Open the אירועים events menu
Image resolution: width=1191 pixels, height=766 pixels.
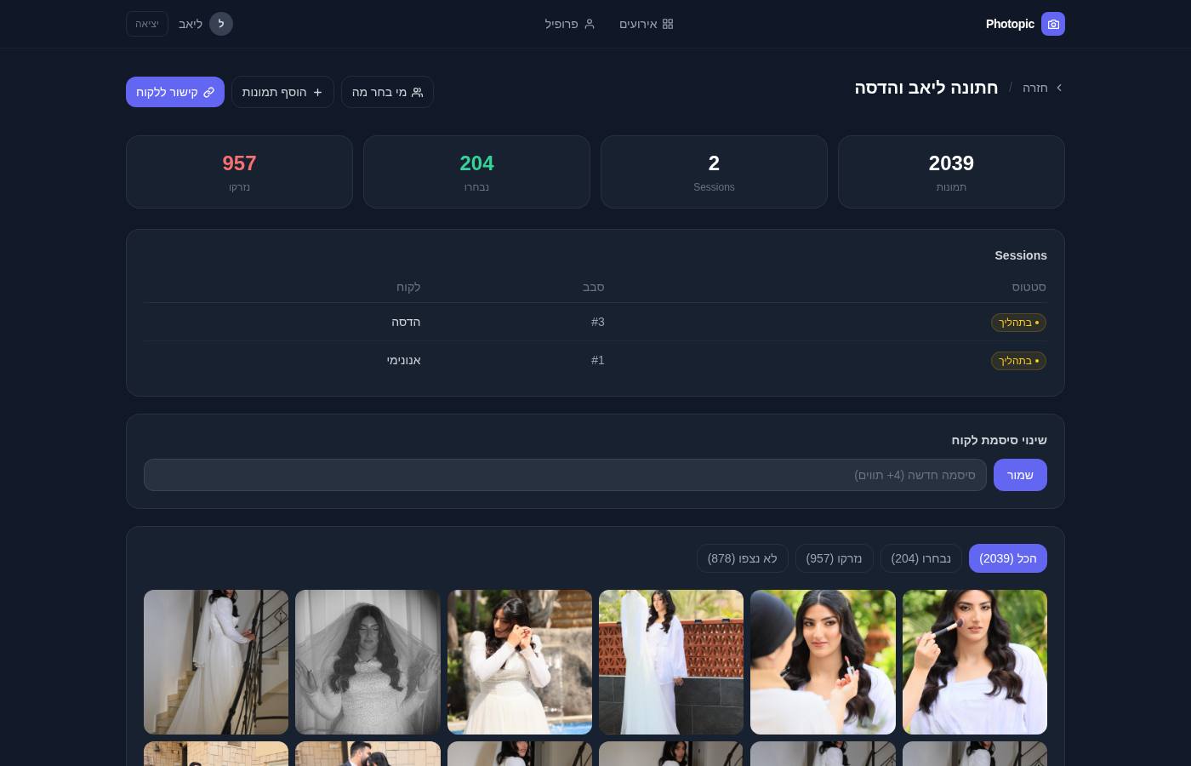tap(647, 24)
